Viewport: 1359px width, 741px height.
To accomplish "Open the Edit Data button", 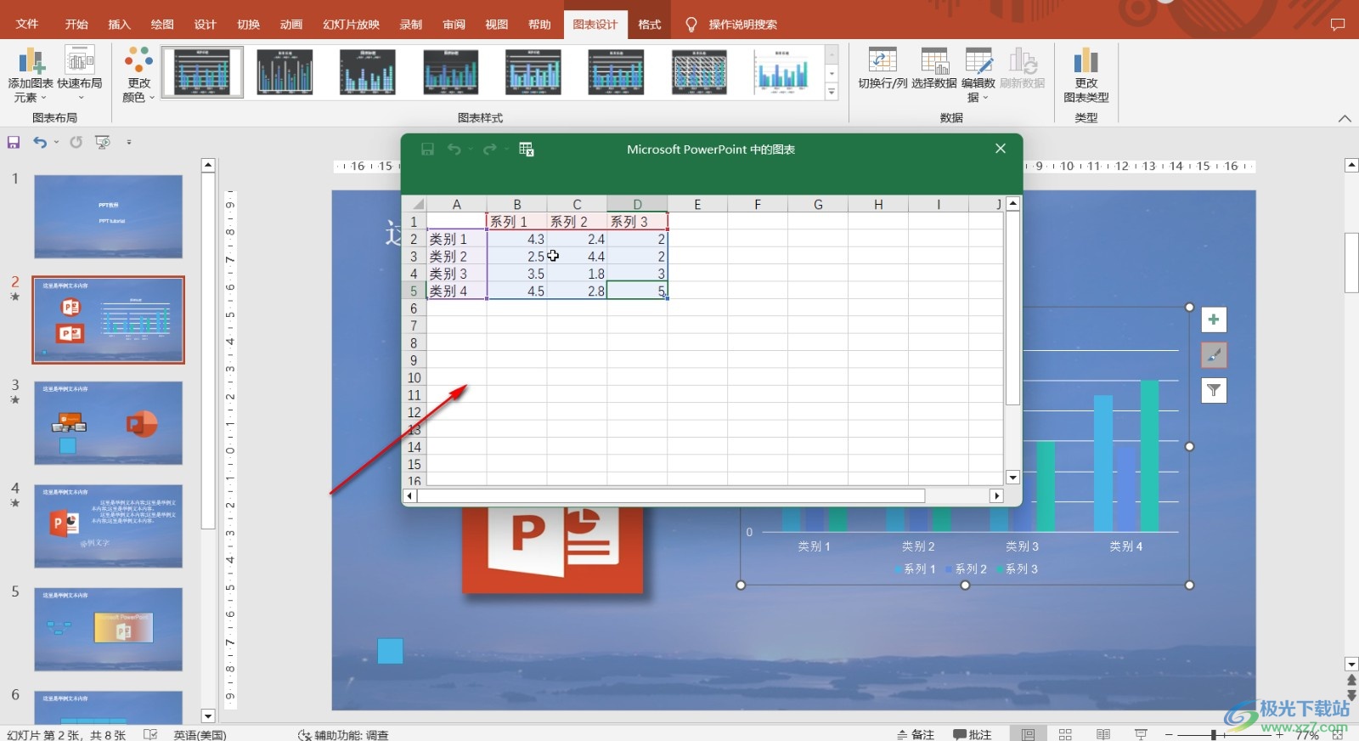I will coord(978,75).
